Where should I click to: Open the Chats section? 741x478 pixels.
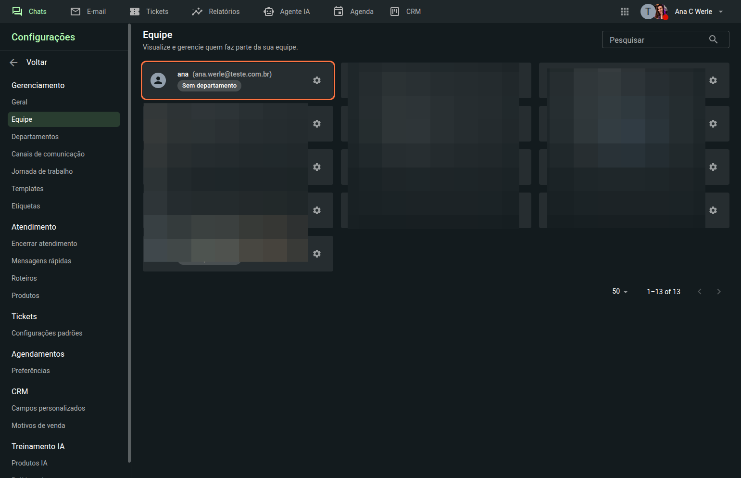click(29, 12)
